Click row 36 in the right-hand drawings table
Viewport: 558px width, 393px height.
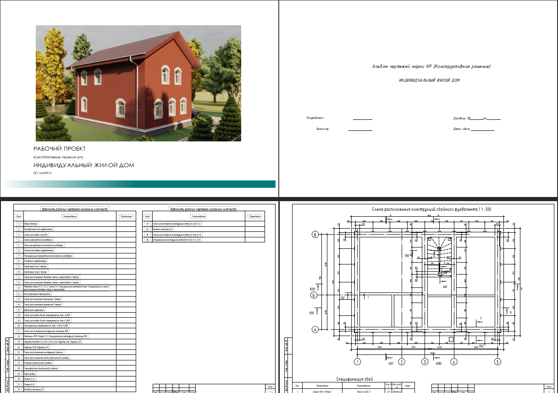point(204,240)
